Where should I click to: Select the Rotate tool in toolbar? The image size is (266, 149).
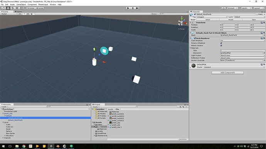point(13,8)
